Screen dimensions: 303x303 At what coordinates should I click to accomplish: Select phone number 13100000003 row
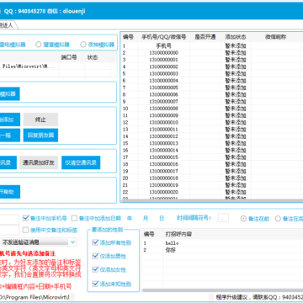[x=212, y=74]
